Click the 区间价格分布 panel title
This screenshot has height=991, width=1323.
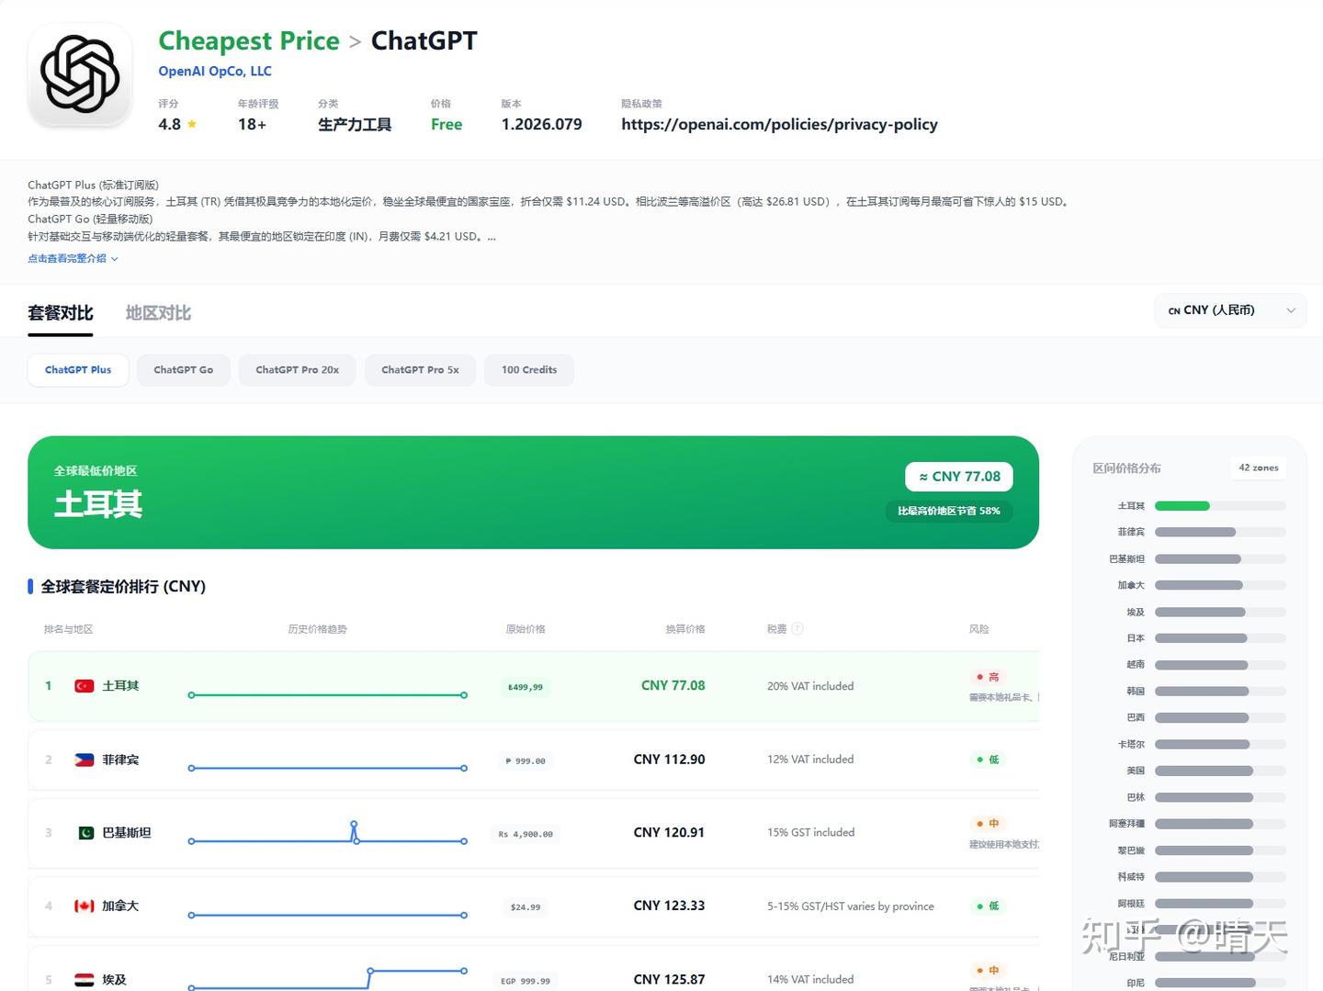[1126, 468]
